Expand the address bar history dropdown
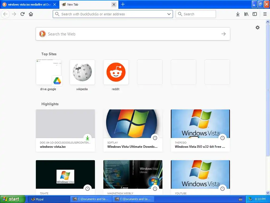The width and height of the screenshot is (270, 203). point(169,14)
